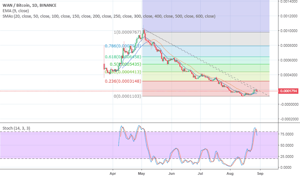Image resolution: width=300 pixels, height=177 pixels.
Task: Click the 0.0006000 price axis label
Action: click(x=289, y=60)
